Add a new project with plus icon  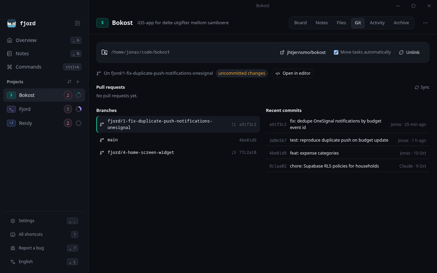pyautogui.click(x=78, y=82)
